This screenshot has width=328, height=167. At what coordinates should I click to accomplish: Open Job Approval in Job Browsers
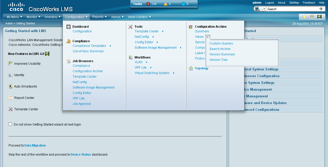pos(82,104)
